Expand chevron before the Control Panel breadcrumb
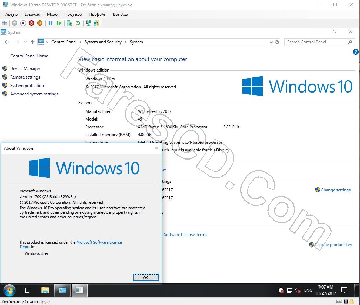The height and width of the screenshot is (305, 360). (47, 42)
